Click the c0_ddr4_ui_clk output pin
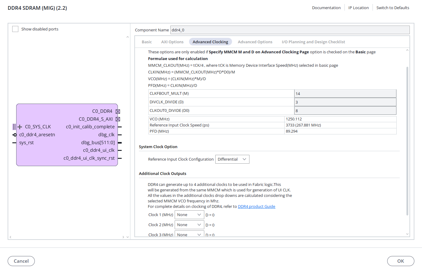The image size is (422, 274). tap(120, 150)
